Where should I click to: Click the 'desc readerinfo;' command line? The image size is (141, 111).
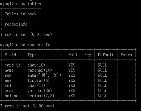pyautogui.click(x=34, y=45)
